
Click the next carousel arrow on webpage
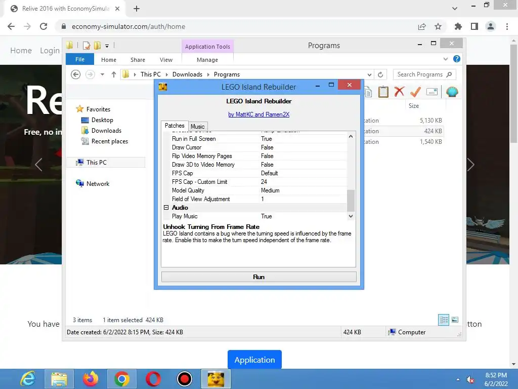point(471,165)
